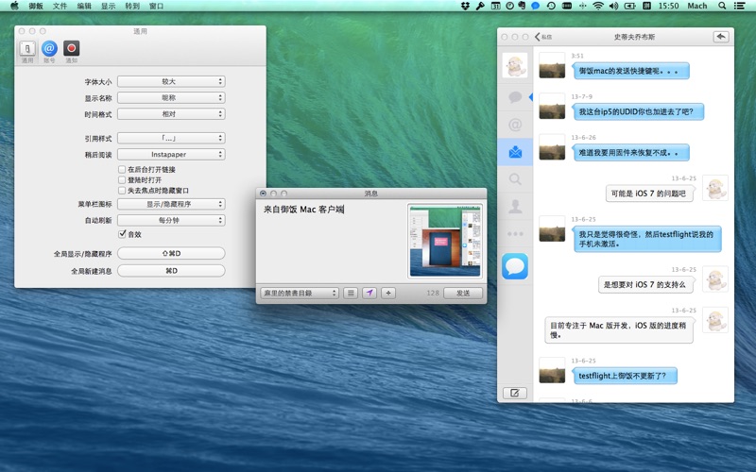
Task: Click the compose new message icon
Action: (x=515, y=393)
